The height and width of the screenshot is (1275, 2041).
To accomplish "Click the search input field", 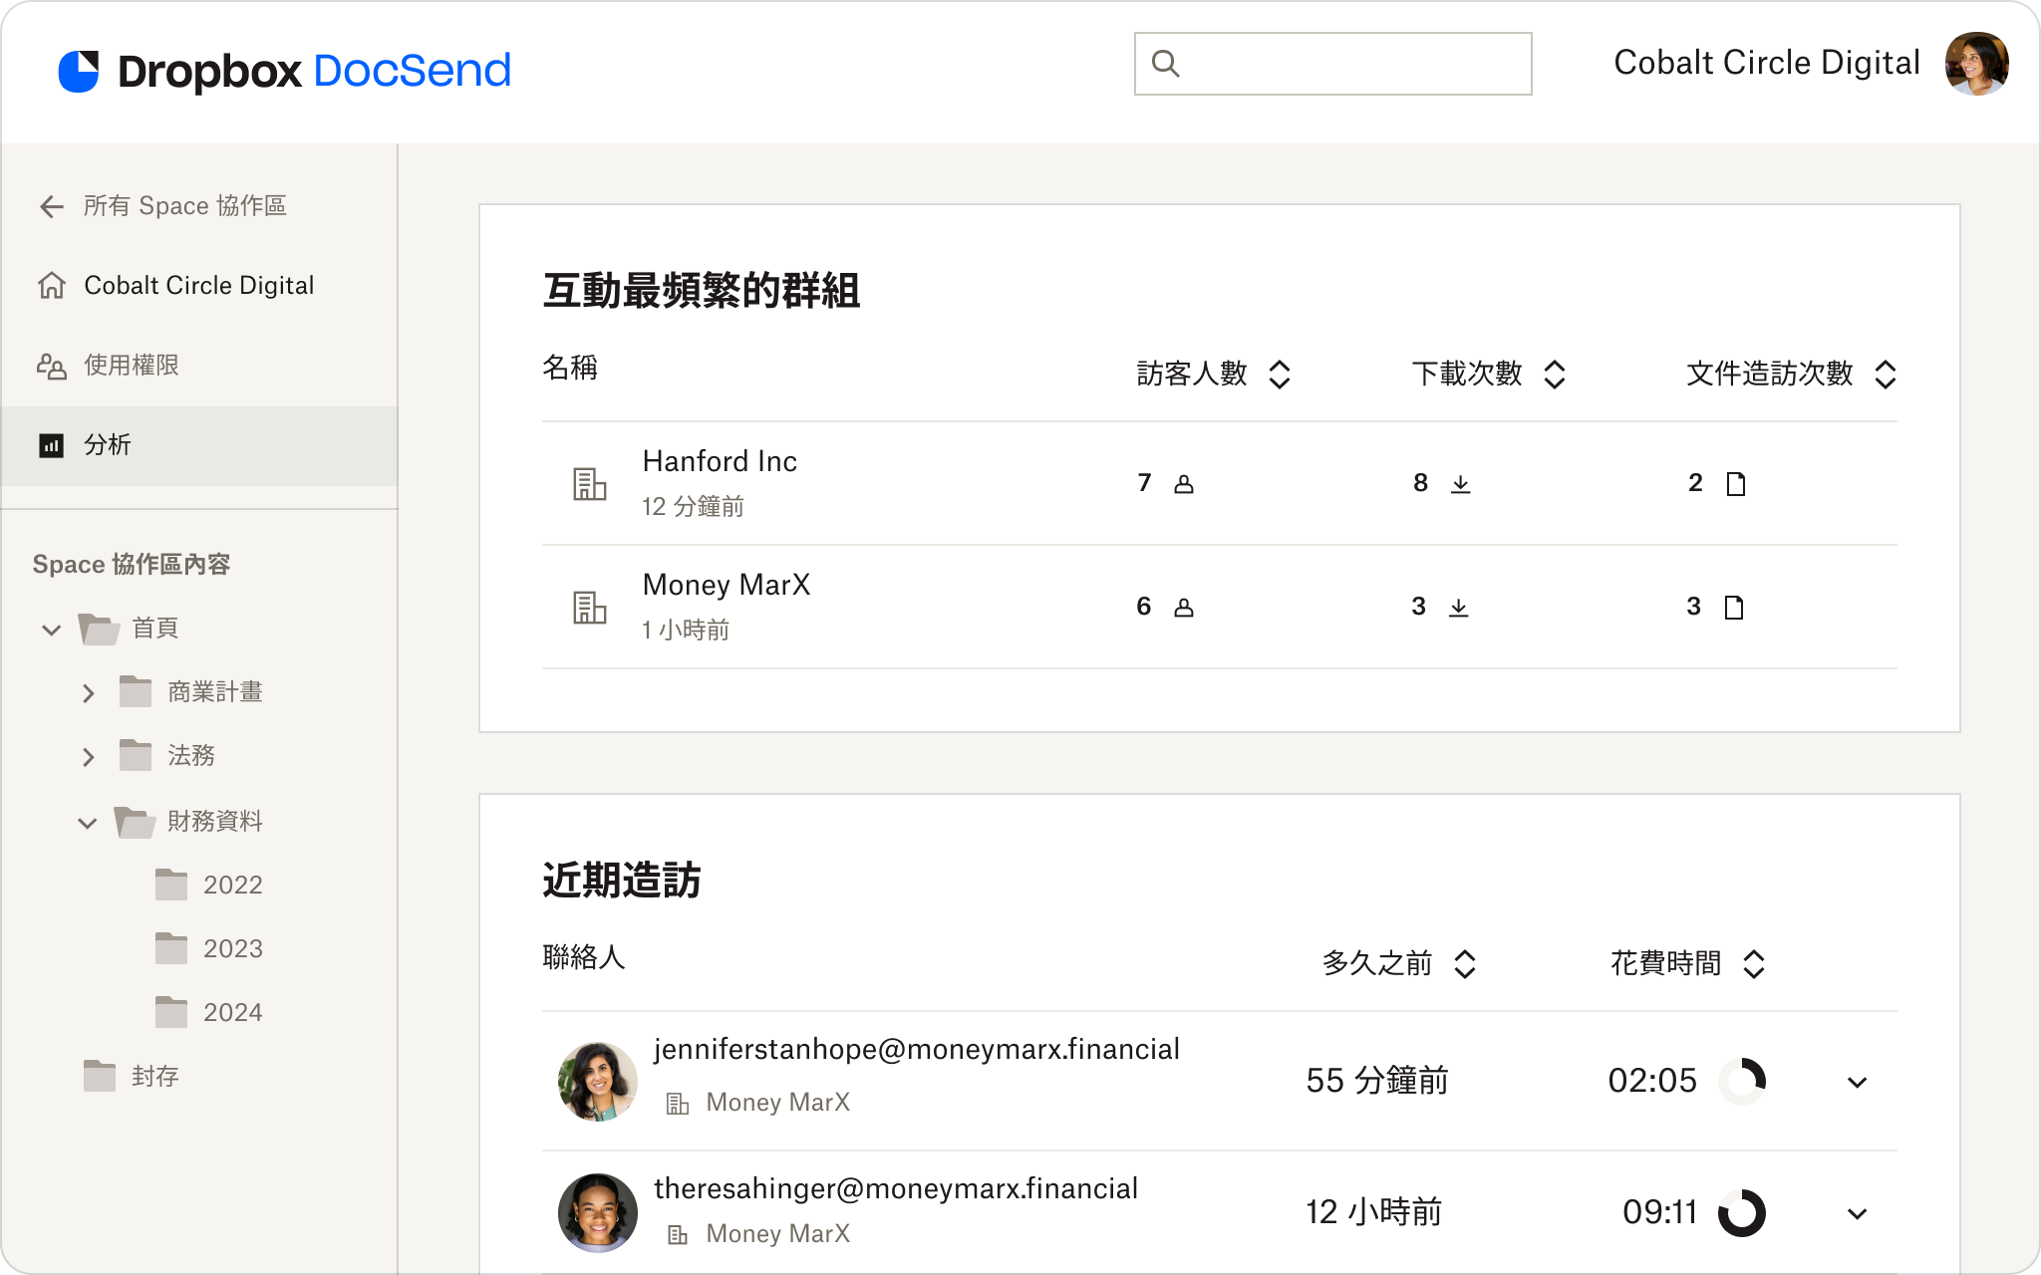I will pos(1355,64).
